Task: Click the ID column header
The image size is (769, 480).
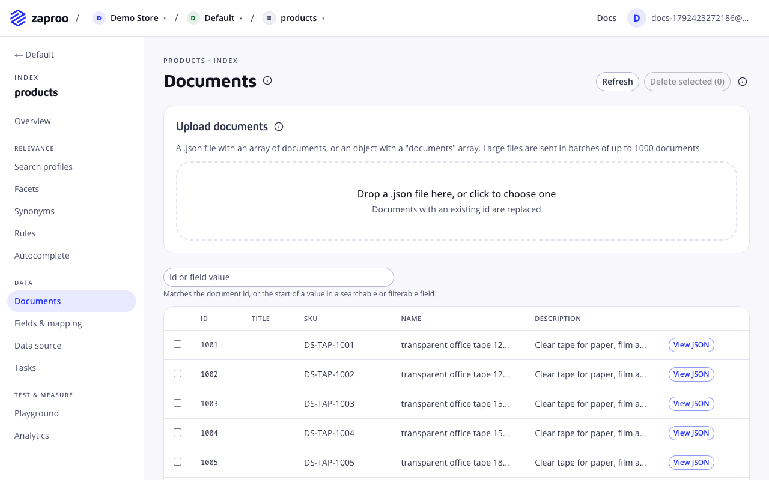Action: coord(204,319)
